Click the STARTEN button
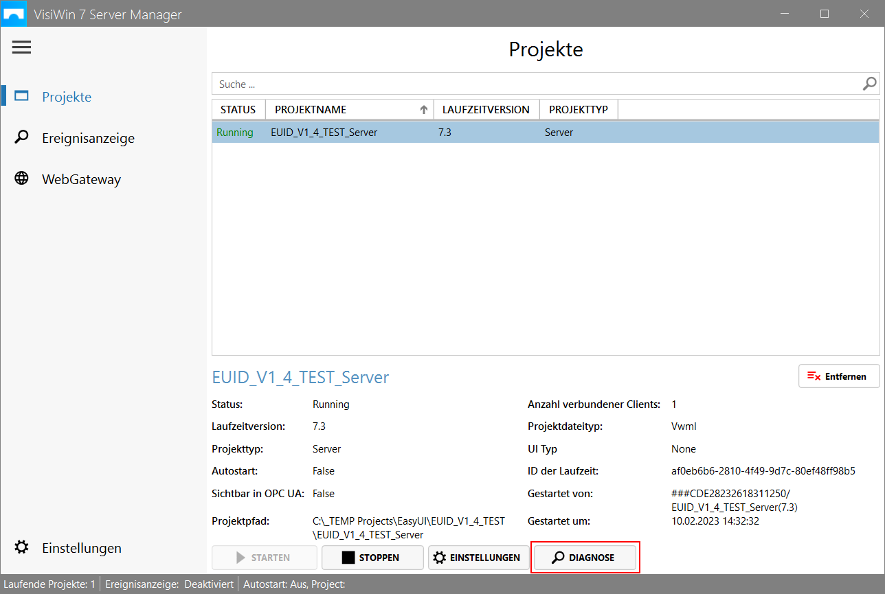885x594 pixels. point(265,558)
